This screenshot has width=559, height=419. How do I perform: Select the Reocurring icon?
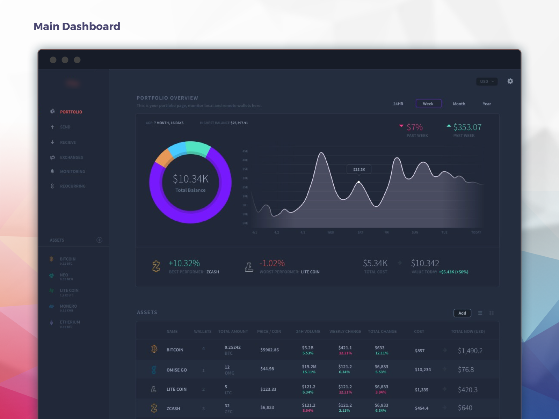pos(52,186)
